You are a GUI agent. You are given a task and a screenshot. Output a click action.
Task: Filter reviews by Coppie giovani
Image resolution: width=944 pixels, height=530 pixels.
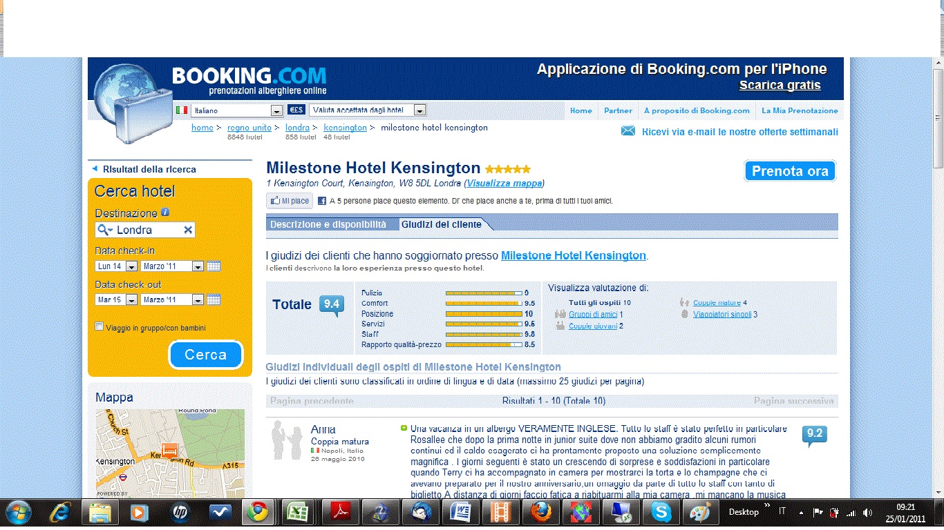point(593,326)
